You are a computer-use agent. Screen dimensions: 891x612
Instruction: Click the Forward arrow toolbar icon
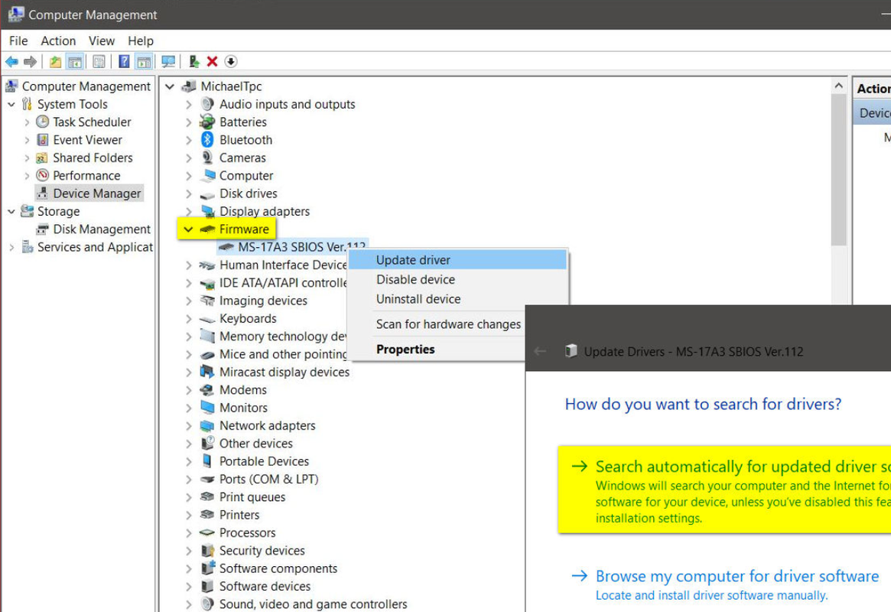(30, 61)
